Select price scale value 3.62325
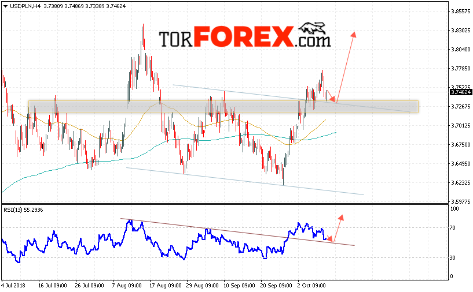This screenshot has height=292, width=473. pyautogui.click(x=461, y=182)
